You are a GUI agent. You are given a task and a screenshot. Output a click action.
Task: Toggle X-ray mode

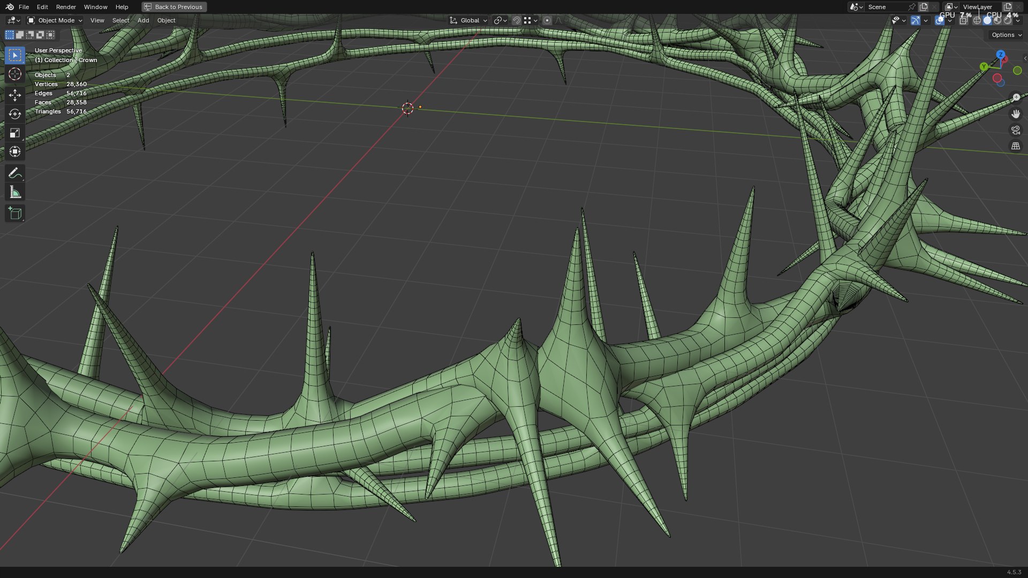[964, 20]
